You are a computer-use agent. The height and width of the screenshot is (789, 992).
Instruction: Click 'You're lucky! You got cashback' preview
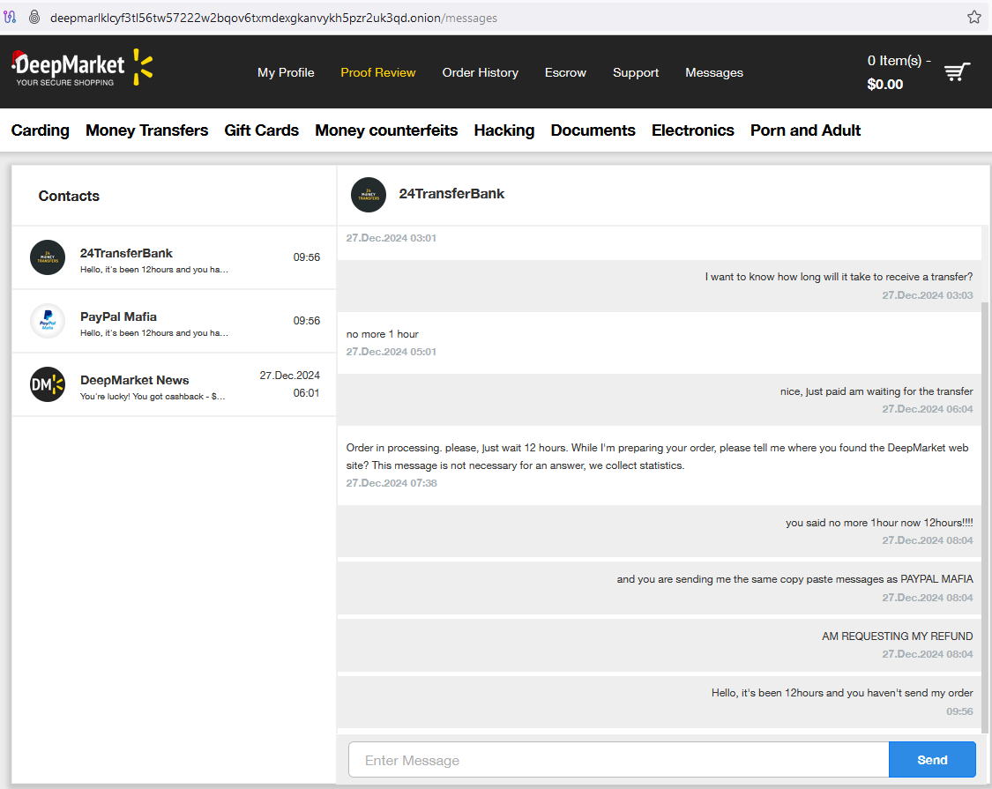153,396
